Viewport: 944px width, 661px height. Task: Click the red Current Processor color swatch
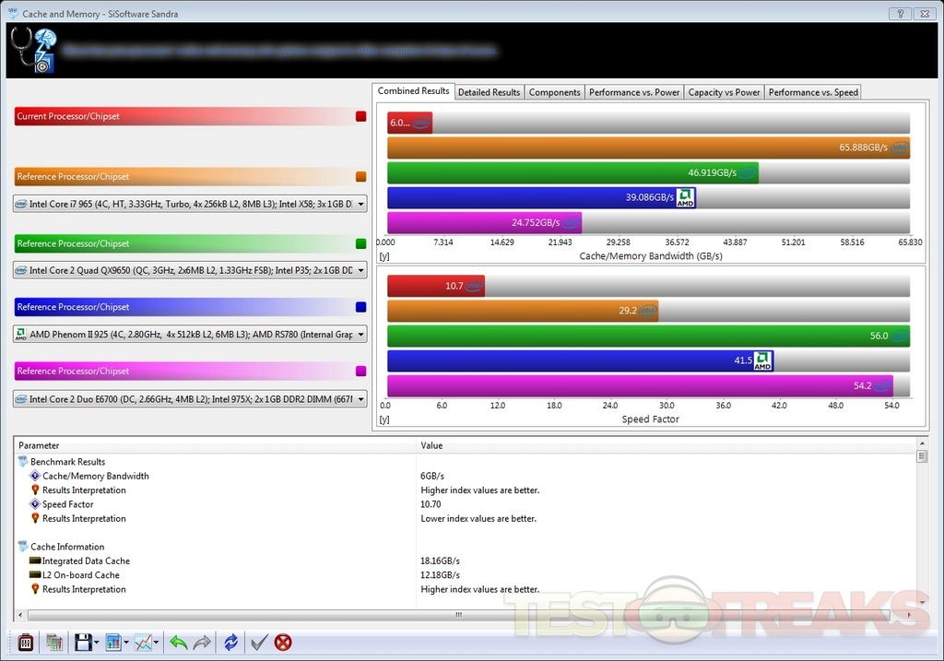(360, 117)
